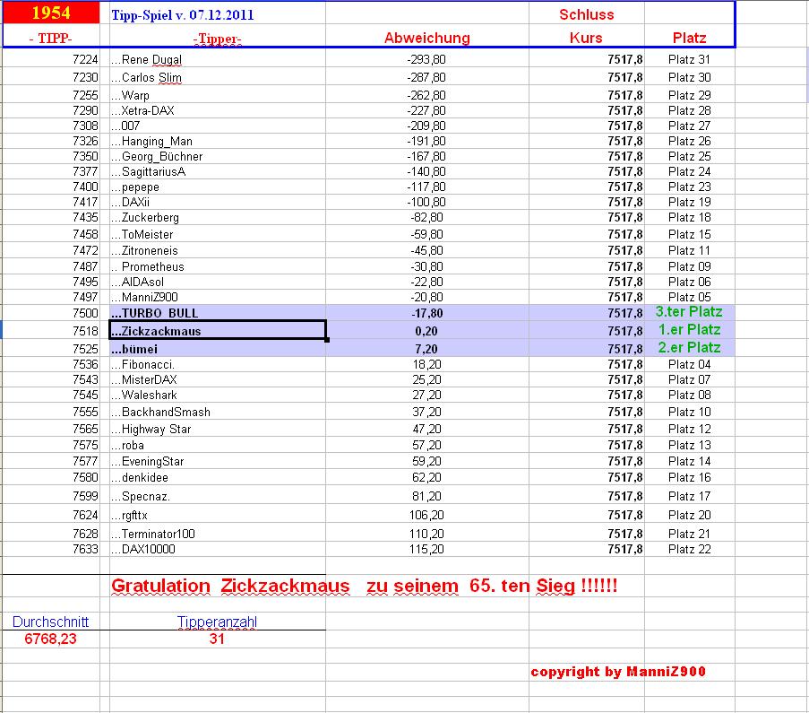Select the denkidee cell
Screen dimensions: 809x713
217,477
